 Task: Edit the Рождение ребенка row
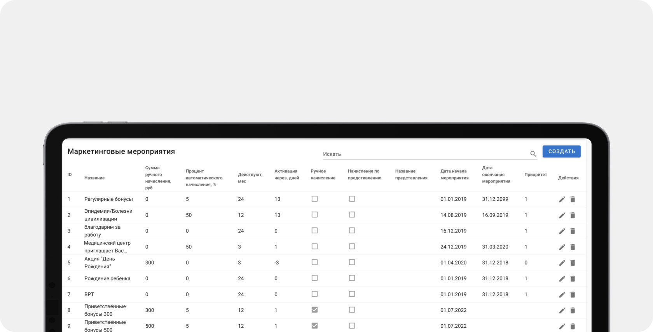point(562,278)
